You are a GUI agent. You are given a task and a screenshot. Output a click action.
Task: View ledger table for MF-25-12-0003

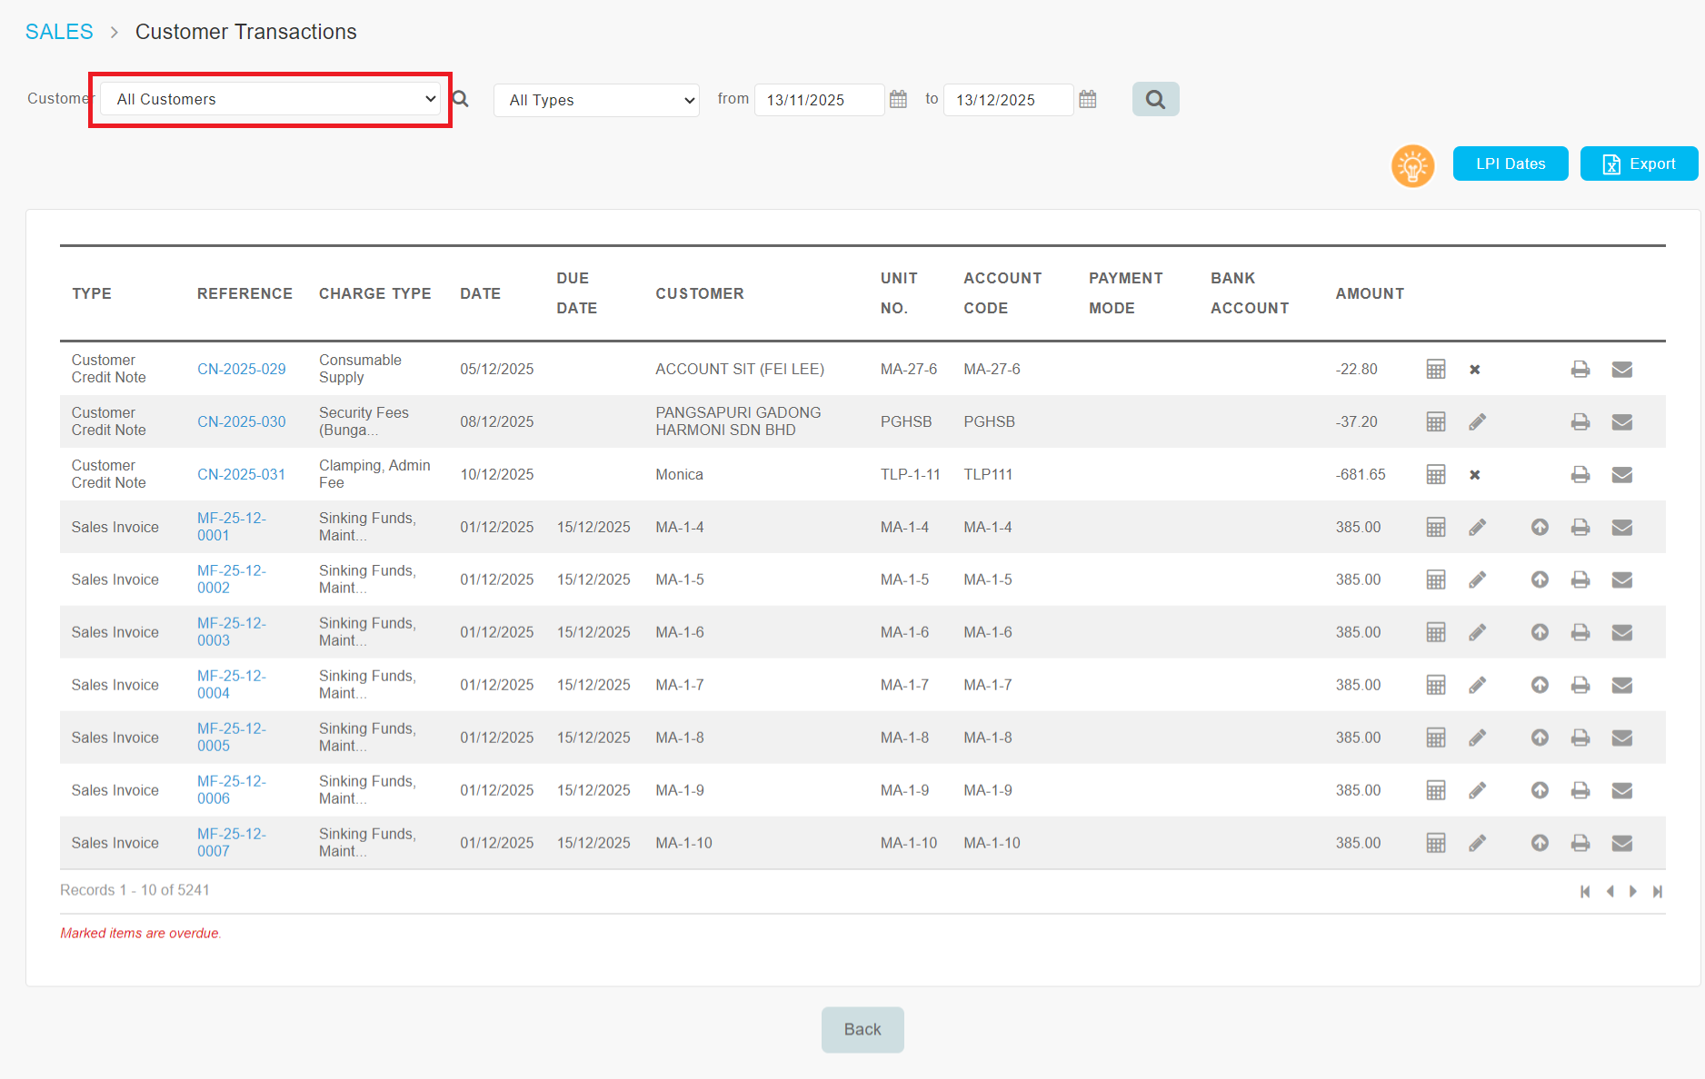pyautogui.click(x=1435, y=632)
